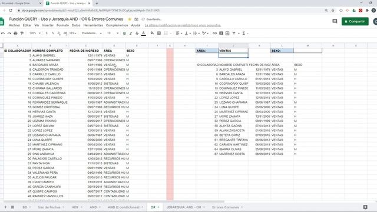Screen dimensions: 377x212
Task: Create a filter
Action: point(234,33)
